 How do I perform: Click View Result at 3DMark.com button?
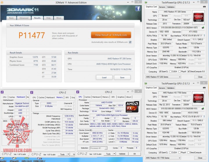point(111,35)
